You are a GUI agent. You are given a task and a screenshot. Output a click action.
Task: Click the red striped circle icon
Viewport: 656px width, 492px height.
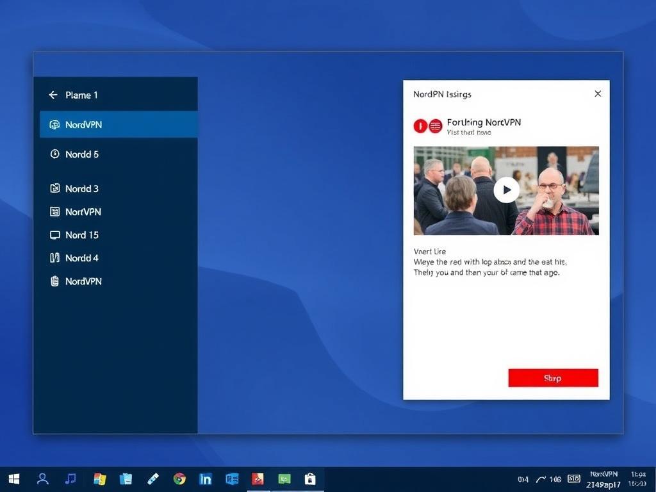[436, 126]
